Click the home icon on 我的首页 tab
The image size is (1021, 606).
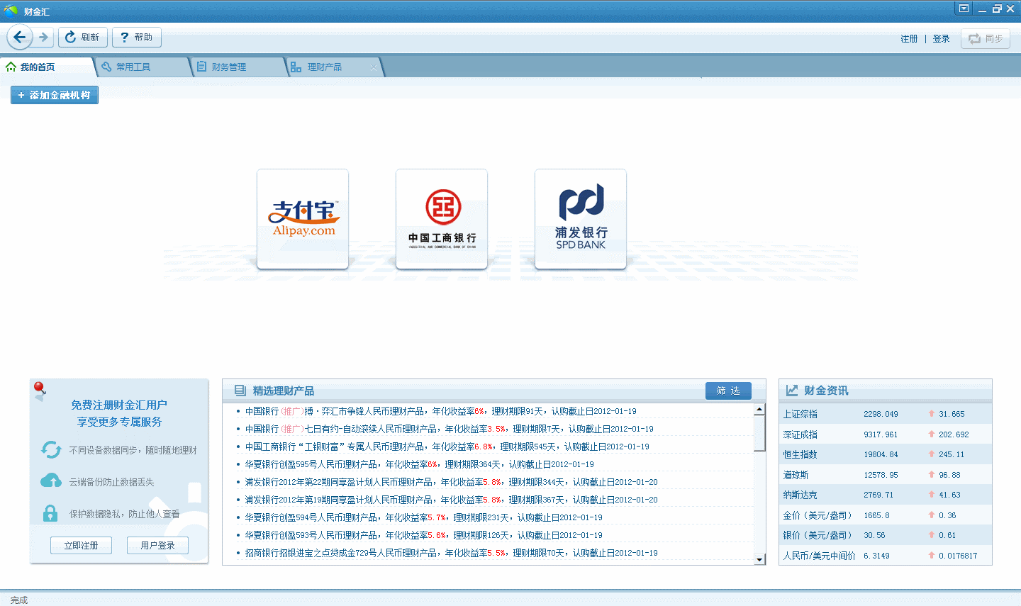tap(11, 67)
